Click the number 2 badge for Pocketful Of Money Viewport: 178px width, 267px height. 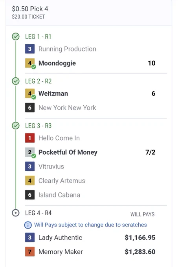tap(30, 152)
